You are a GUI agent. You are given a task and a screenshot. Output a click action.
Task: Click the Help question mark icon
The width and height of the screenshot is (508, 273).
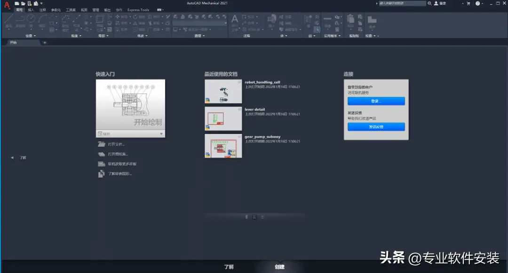[x=478, y=3]
